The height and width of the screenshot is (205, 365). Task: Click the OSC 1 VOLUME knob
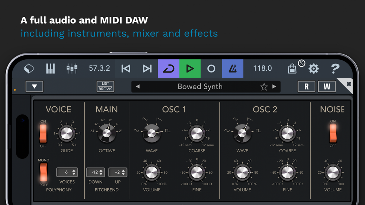pyautogui.click(x=151, y=173)
